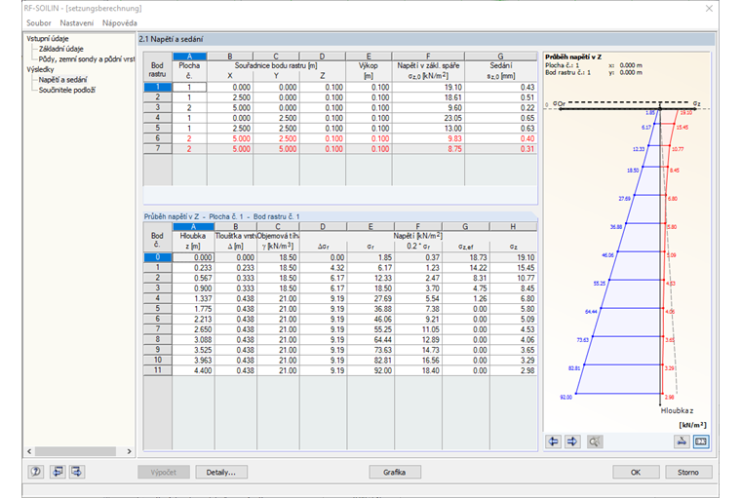741x498 pixels.
Task: Select raster point row 5 header
Action: pyautogui.click(x=158, y=128)
